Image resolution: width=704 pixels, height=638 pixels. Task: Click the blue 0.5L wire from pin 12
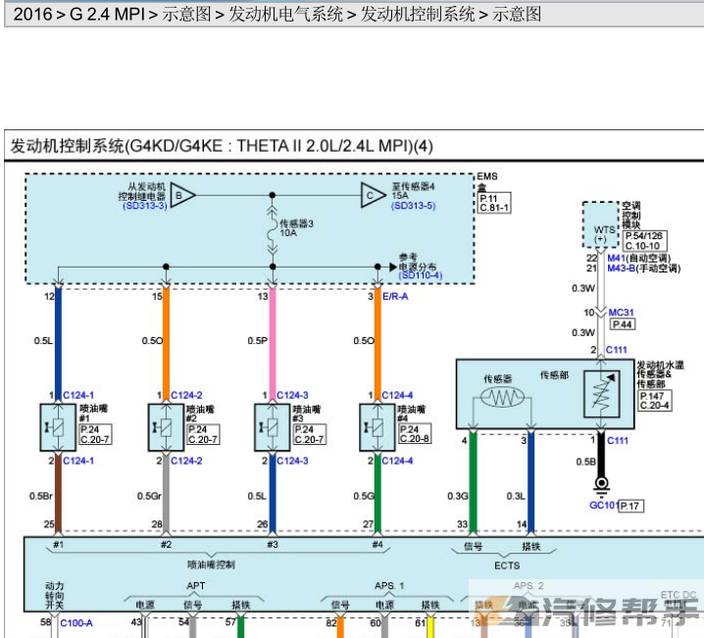pos(59,346)
